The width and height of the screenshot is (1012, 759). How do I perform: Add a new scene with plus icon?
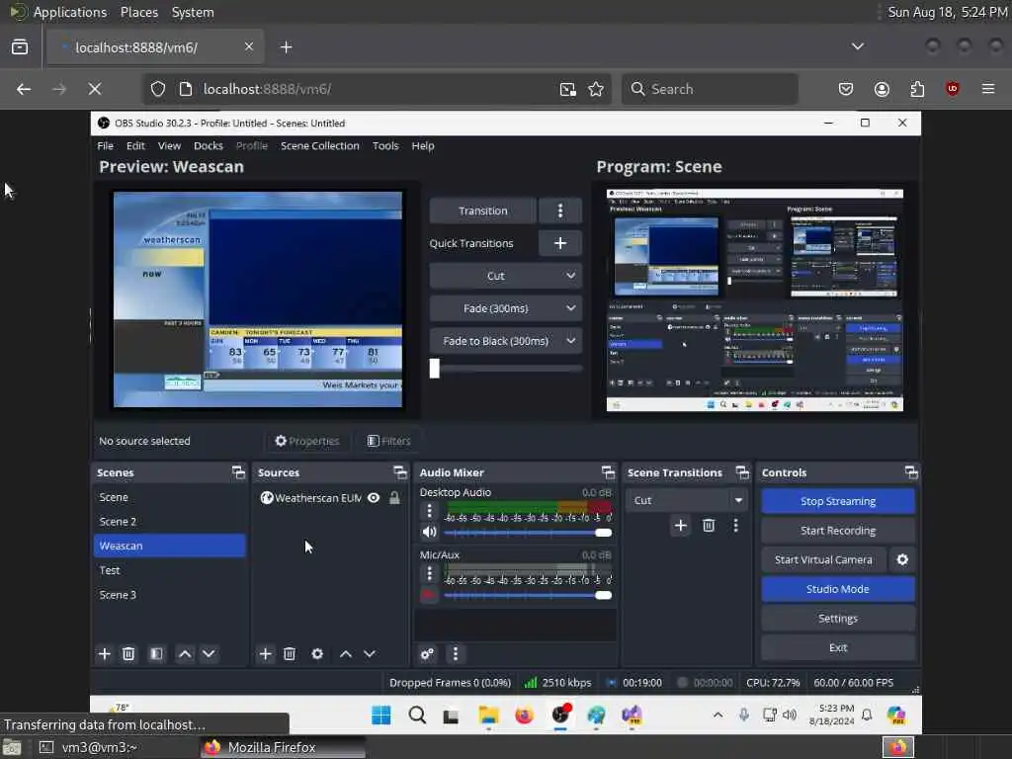(104, 654)
